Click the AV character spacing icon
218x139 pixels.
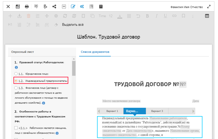click(47, 25)
